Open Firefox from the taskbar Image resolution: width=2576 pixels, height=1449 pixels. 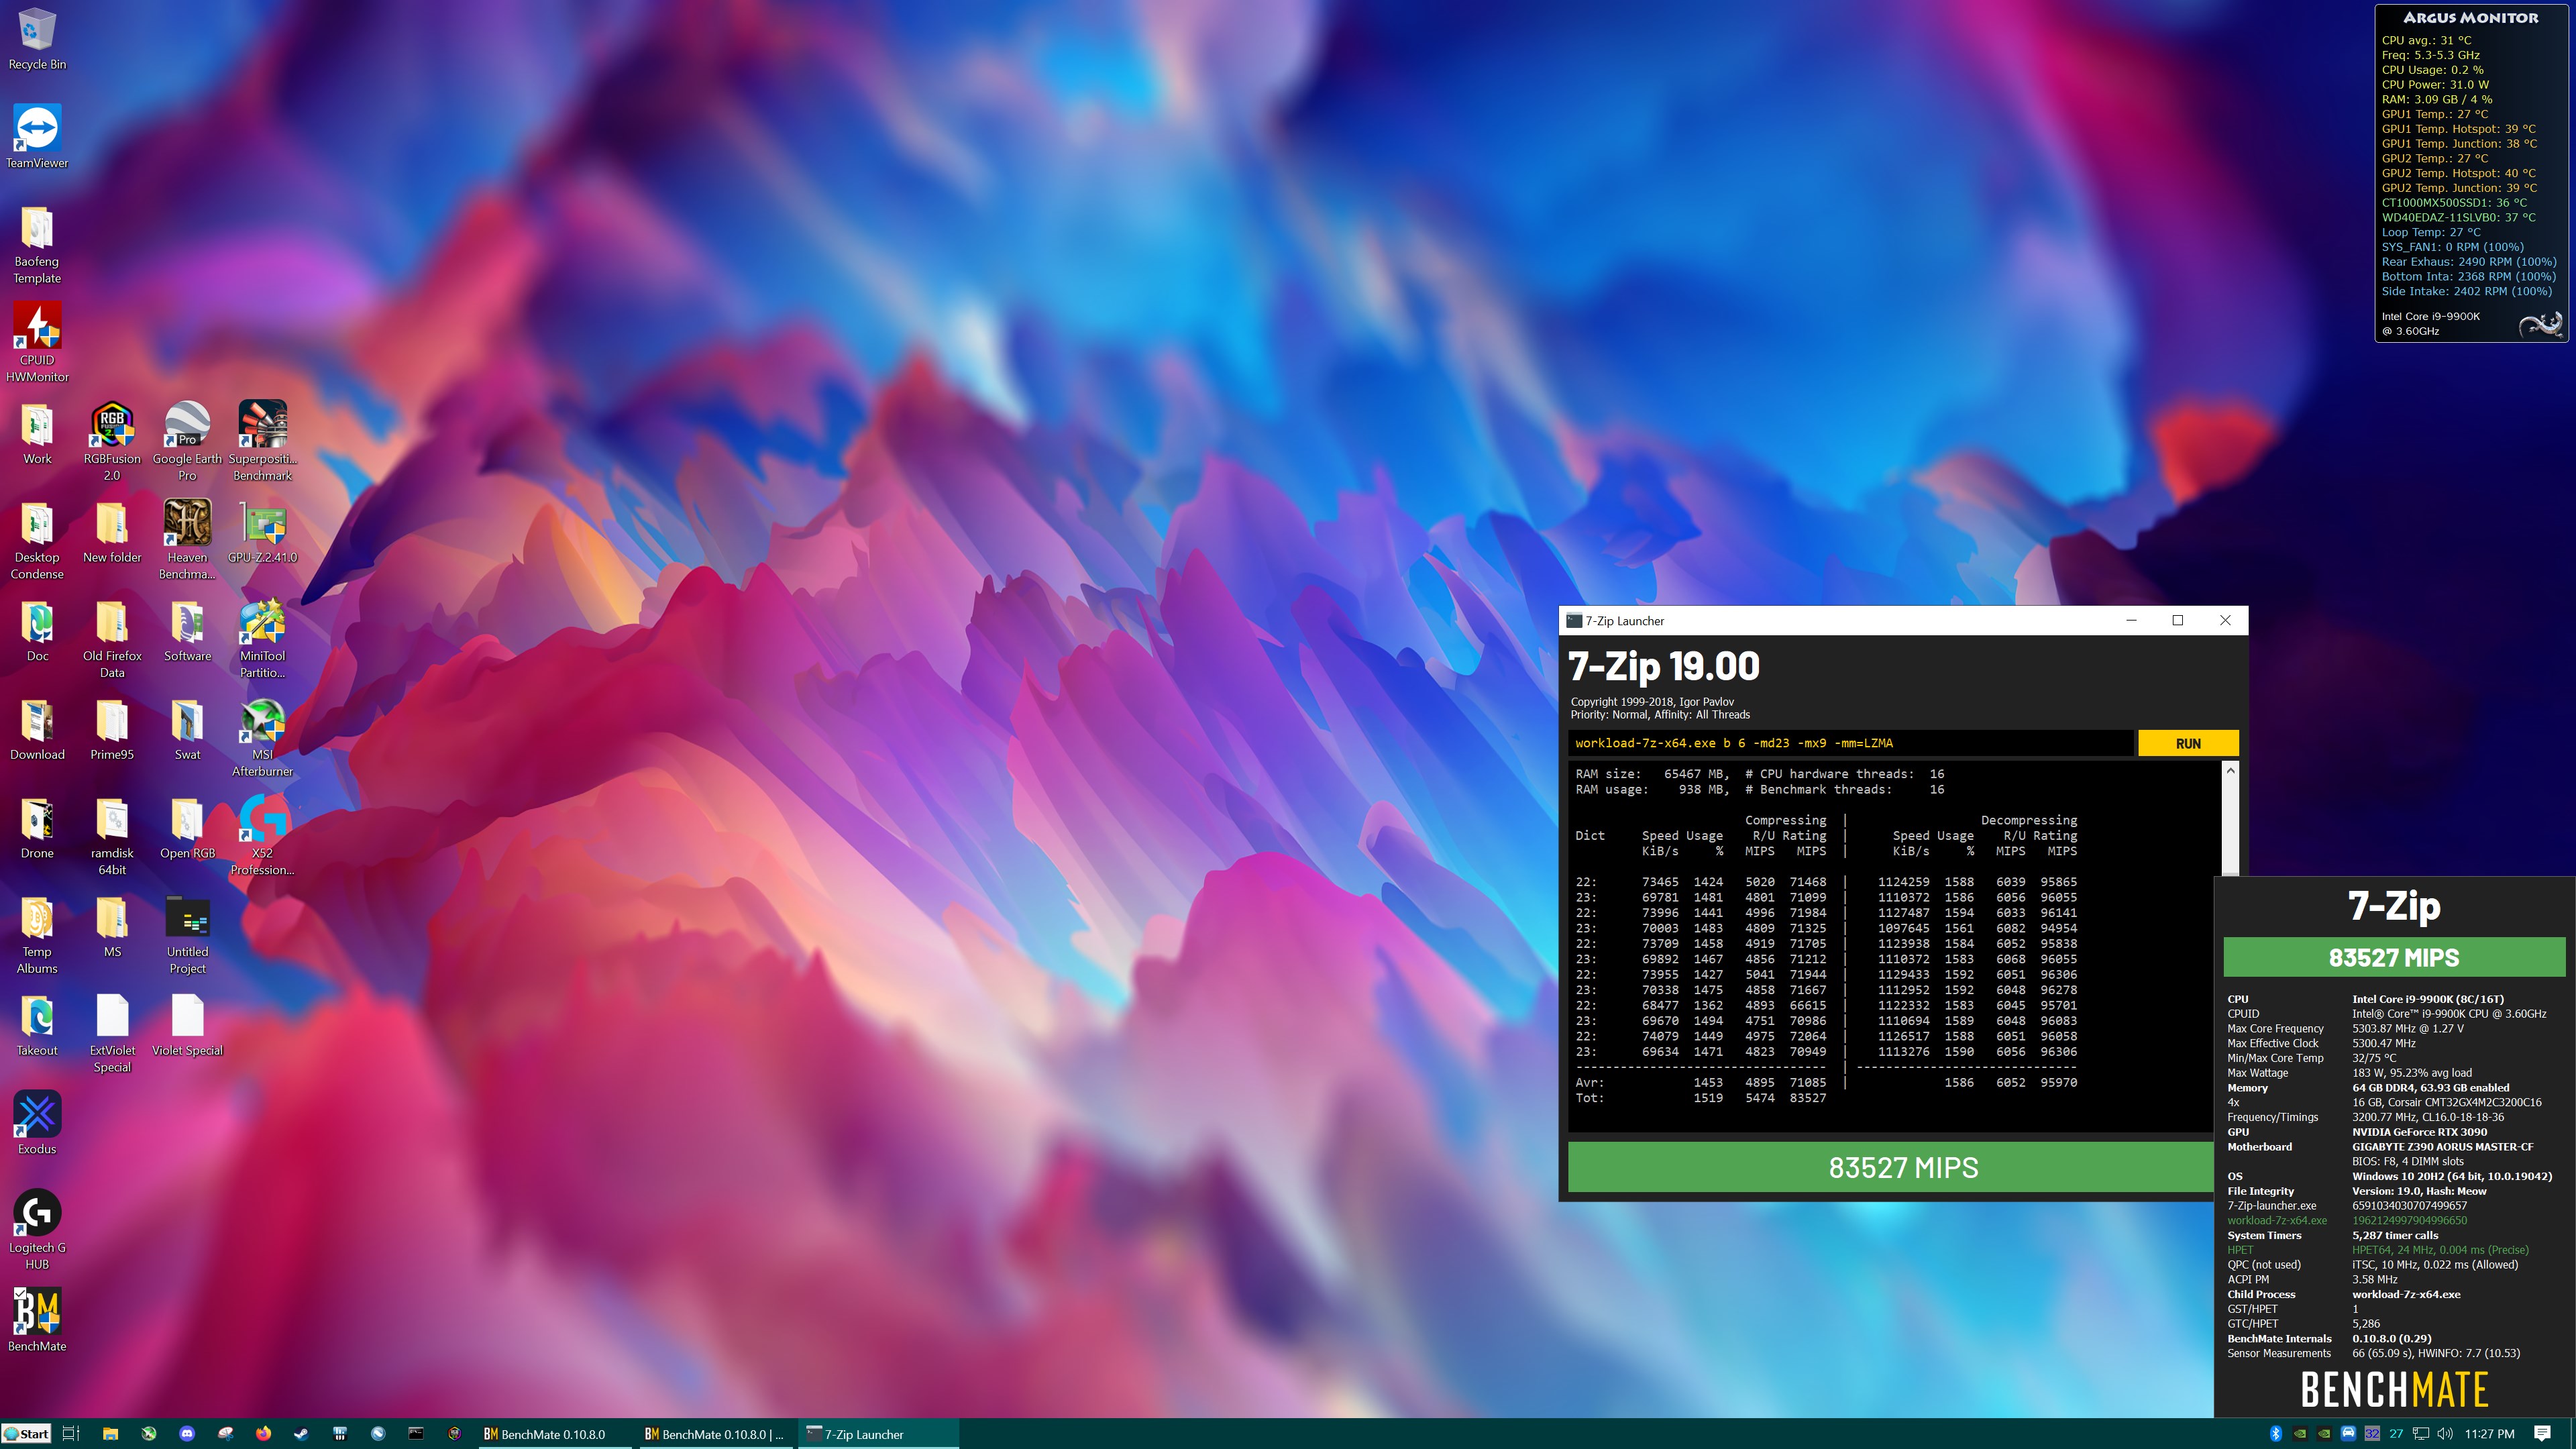tap(263, 1434)
